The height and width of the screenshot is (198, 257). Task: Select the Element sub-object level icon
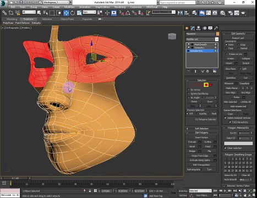(x=211, y=85)
